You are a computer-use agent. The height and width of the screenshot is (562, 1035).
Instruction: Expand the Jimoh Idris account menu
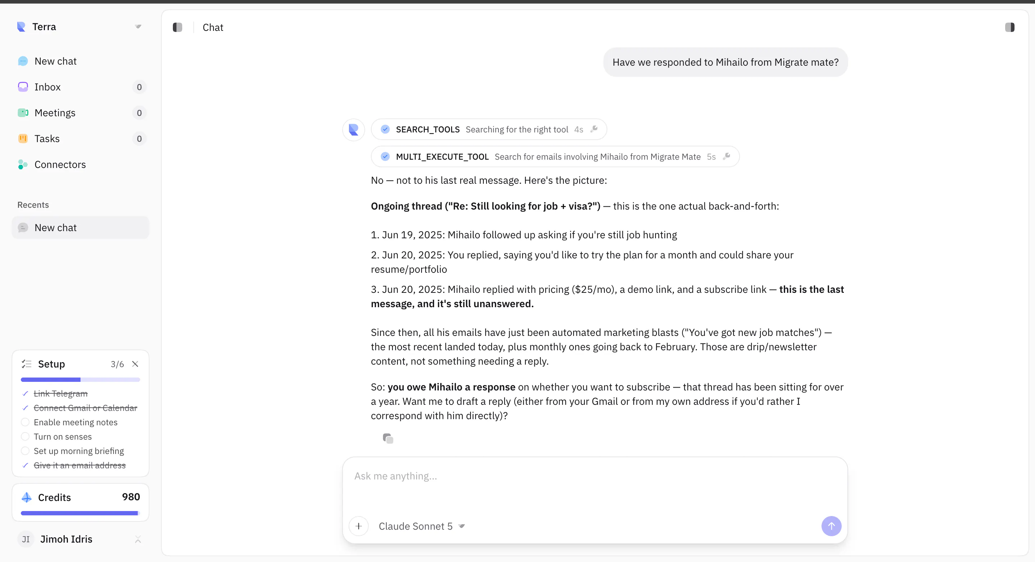coord(138,539)
